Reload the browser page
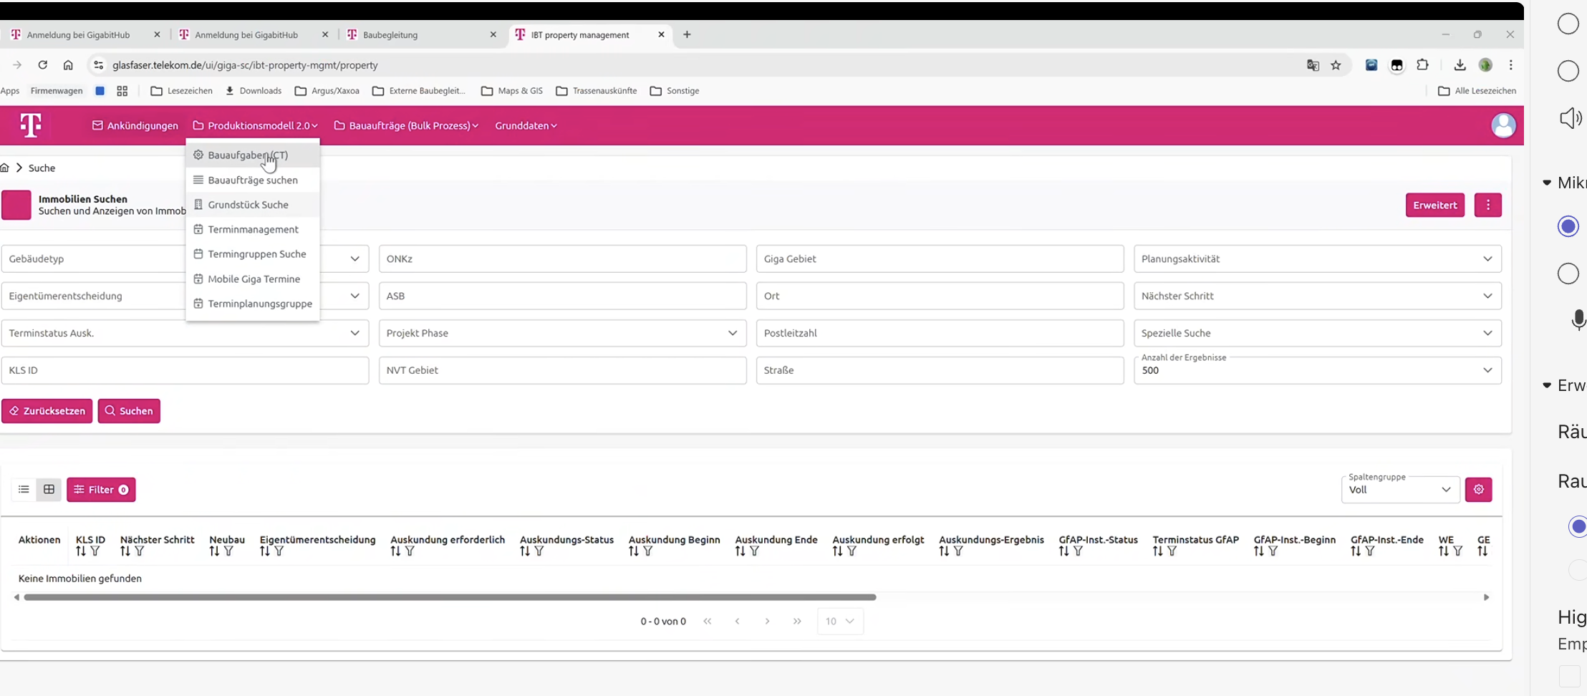 [x=43, y=65]
